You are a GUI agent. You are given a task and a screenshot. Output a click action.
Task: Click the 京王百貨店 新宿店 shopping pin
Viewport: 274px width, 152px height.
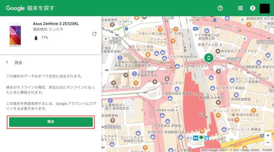coord(167,121)
